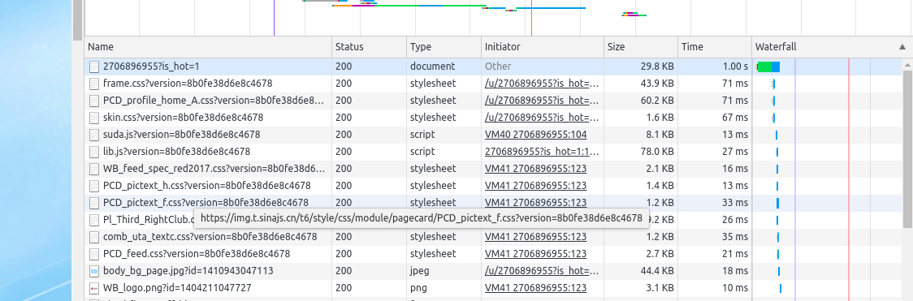Sort by the Type column header
Screen dimensions: 913x301
coord(444,47)
